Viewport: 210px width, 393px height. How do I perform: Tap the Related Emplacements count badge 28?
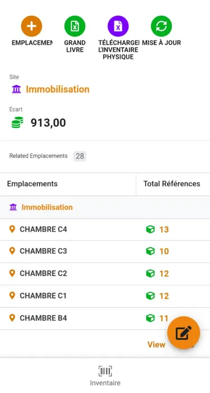coord(80,156)
